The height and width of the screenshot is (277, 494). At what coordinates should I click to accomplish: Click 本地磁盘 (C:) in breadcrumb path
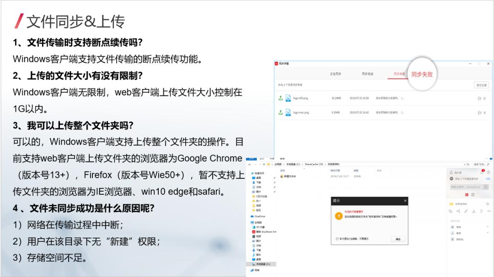click(293, 164)
